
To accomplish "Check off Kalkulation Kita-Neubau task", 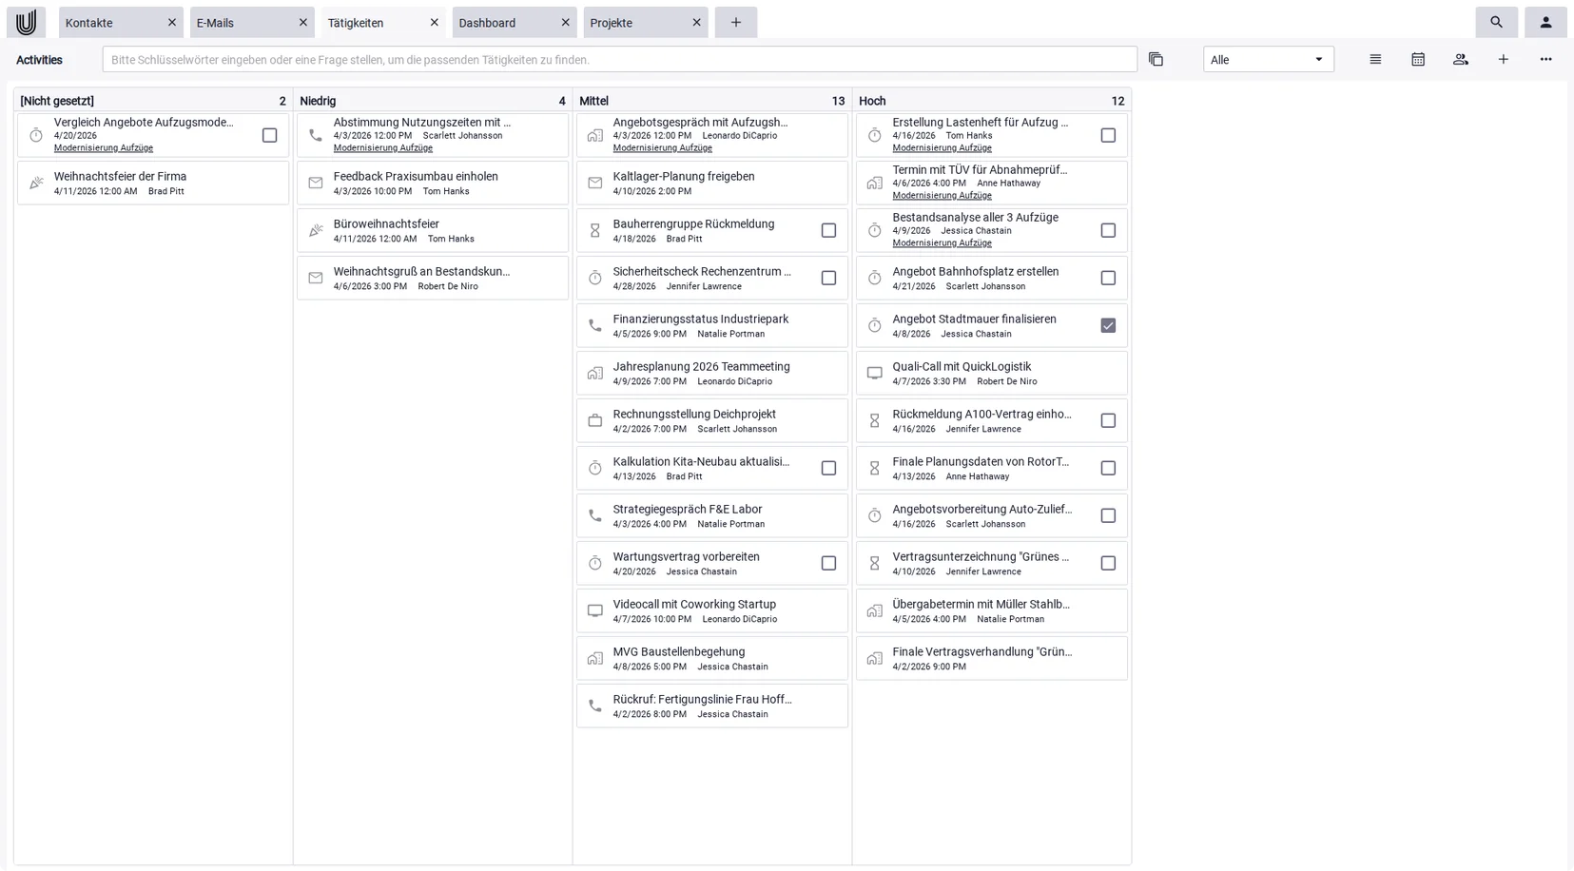I will coord(829,468).
